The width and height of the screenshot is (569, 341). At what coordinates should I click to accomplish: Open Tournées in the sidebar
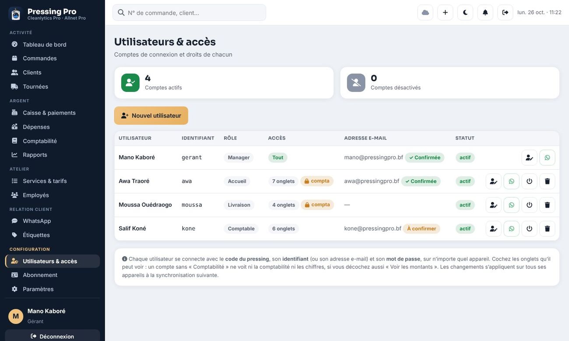tap(53, 87)
